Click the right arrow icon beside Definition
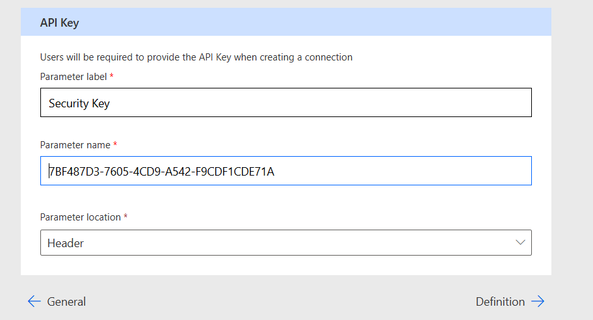Viewport: 593px width, 320px height. pos(537,301)
